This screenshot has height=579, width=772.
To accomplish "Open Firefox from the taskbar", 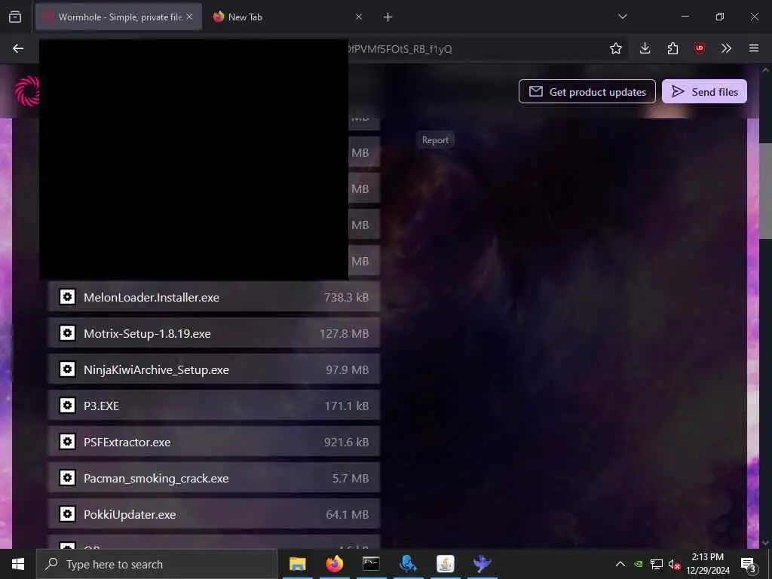I will (x=334, y=564).
